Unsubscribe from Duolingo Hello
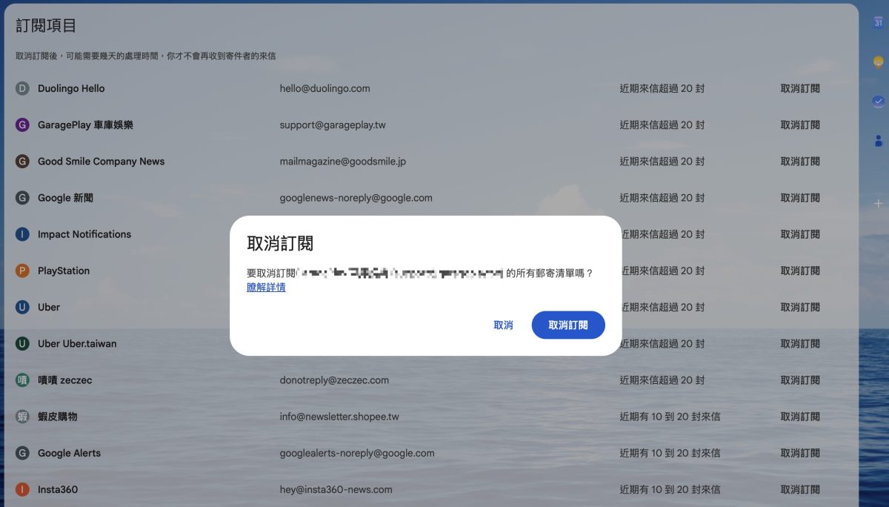Viewport: 889px width, 507px height. point(800,88)
